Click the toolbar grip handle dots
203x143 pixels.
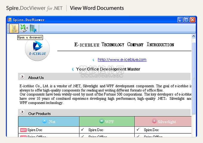[x=8, y=28]
